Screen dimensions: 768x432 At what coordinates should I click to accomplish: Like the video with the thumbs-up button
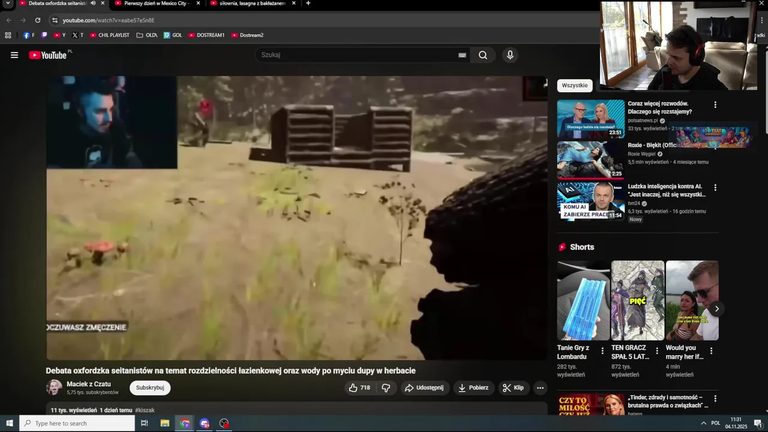tap(359, 388)
